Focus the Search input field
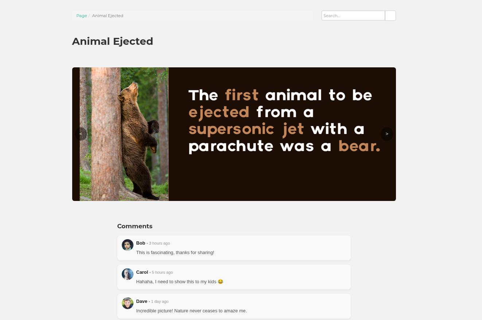The height and width of the screenshot is (320, 482). click(353, 16)
